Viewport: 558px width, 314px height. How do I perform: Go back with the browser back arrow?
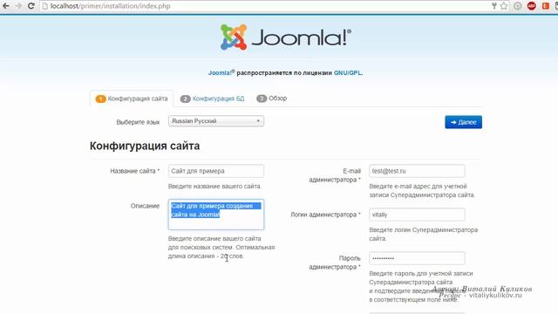click(6, 6)
